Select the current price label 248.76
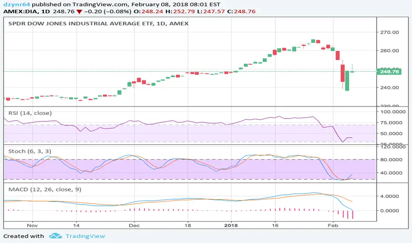The width and height of the screenshot is (412, 243). [x=389, y=72]
